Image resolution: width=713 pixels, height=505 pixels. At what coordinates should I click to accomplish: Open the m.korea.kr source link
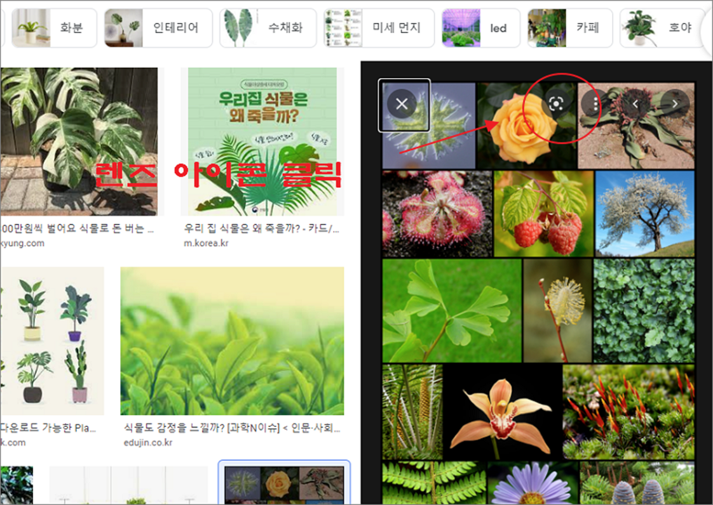[206, 243]
